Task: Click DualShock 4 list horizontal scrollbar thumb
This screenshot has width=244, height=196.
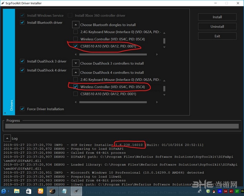Action: pyautogui.click(x=113, y=102)
